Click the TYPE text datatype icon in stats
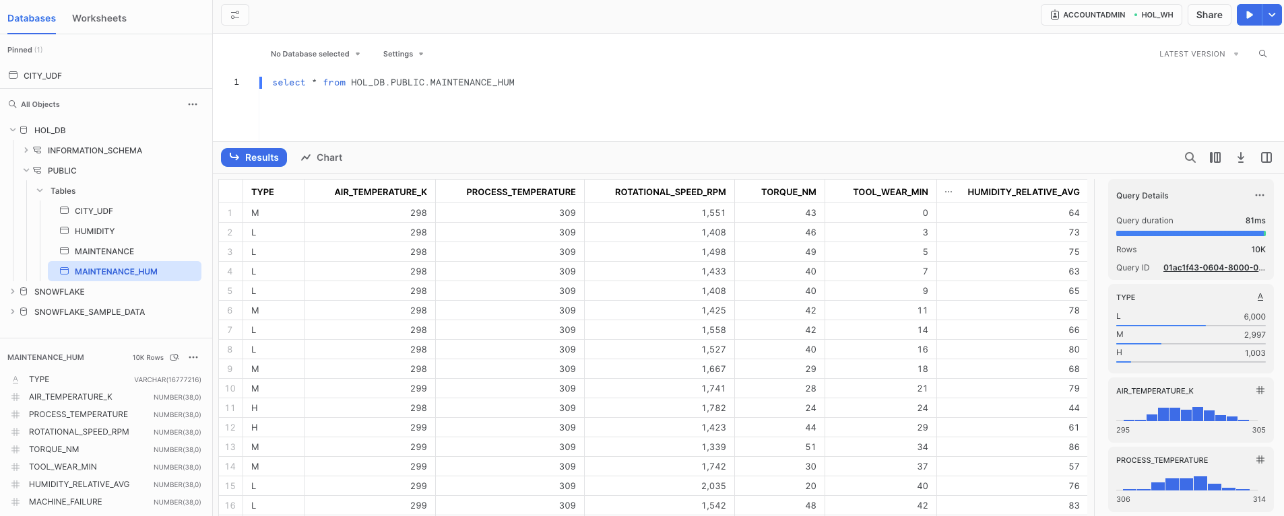 coord(1260,297)
